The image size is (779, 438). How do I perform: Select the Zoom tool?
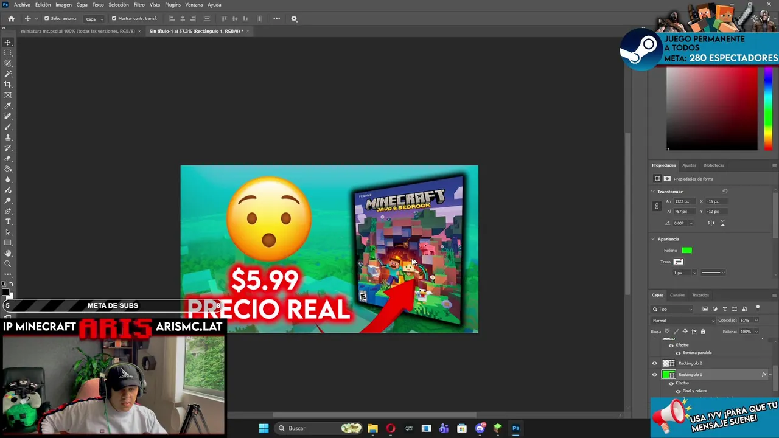pos(8,264)
